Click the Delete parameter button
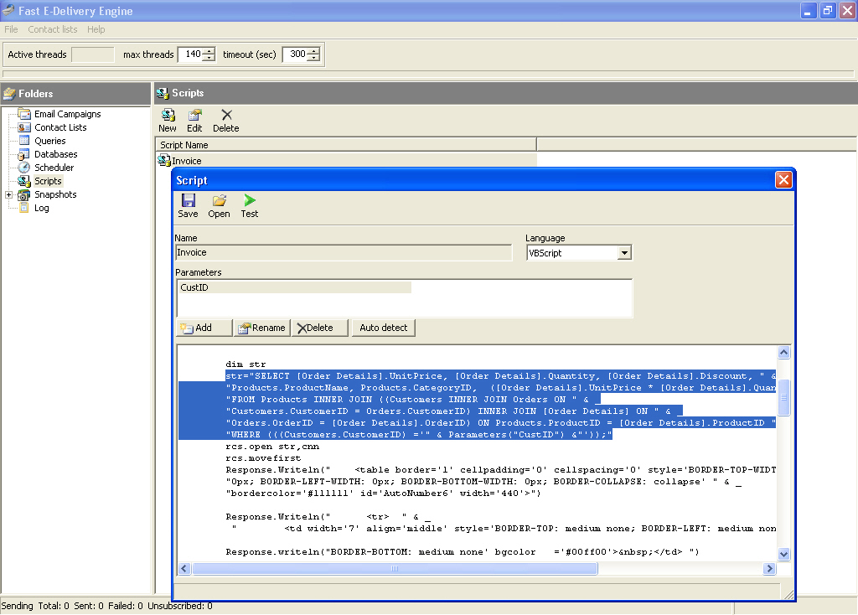858x615 pixels. 319,328
